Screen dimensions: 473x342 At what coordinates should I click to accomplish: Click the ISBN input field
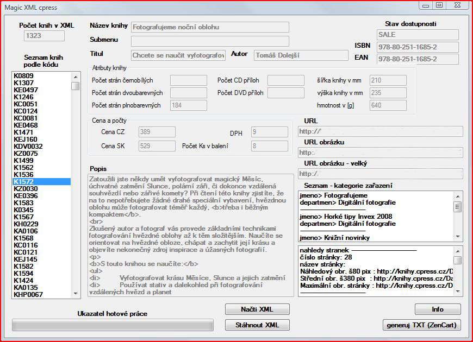pyautogui.click(x=417, y=47)
